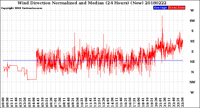This screenshot has width=200, height=108.
Task: Click the '09:56' time axis label
Action: tap(77, 102)
